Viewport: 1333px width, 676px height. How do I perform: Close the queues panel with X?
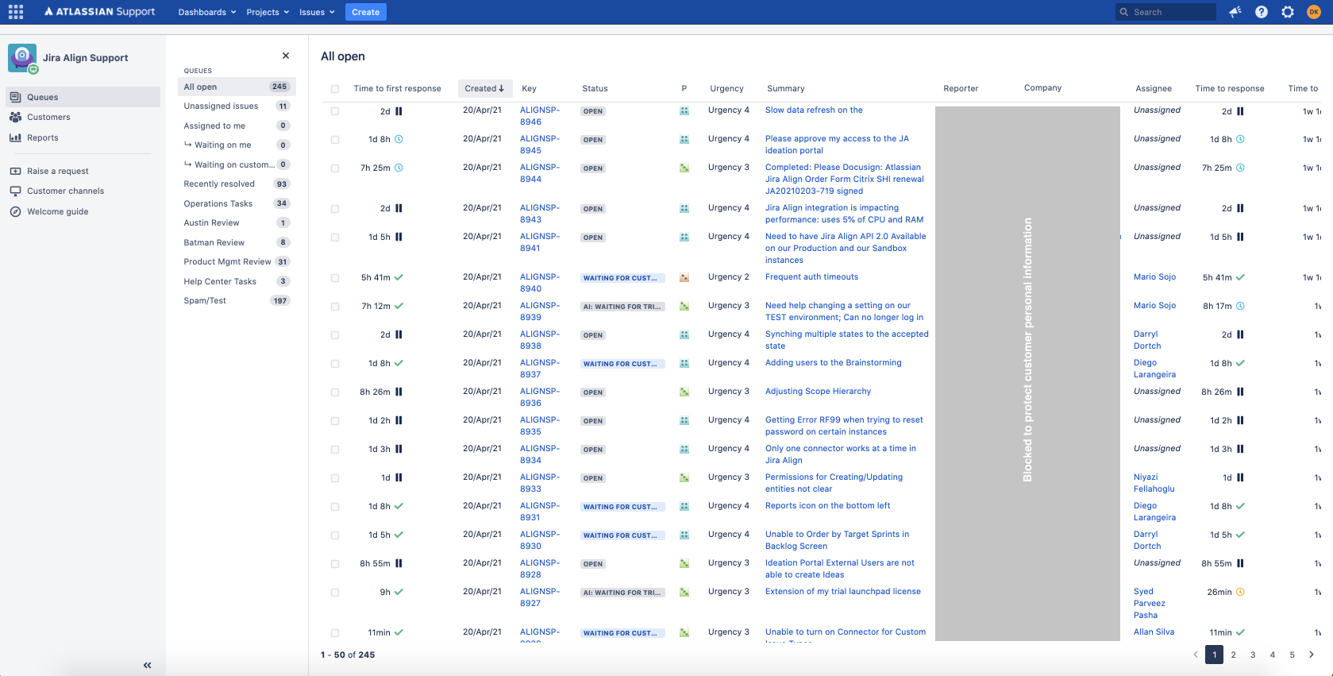[286, 56]
